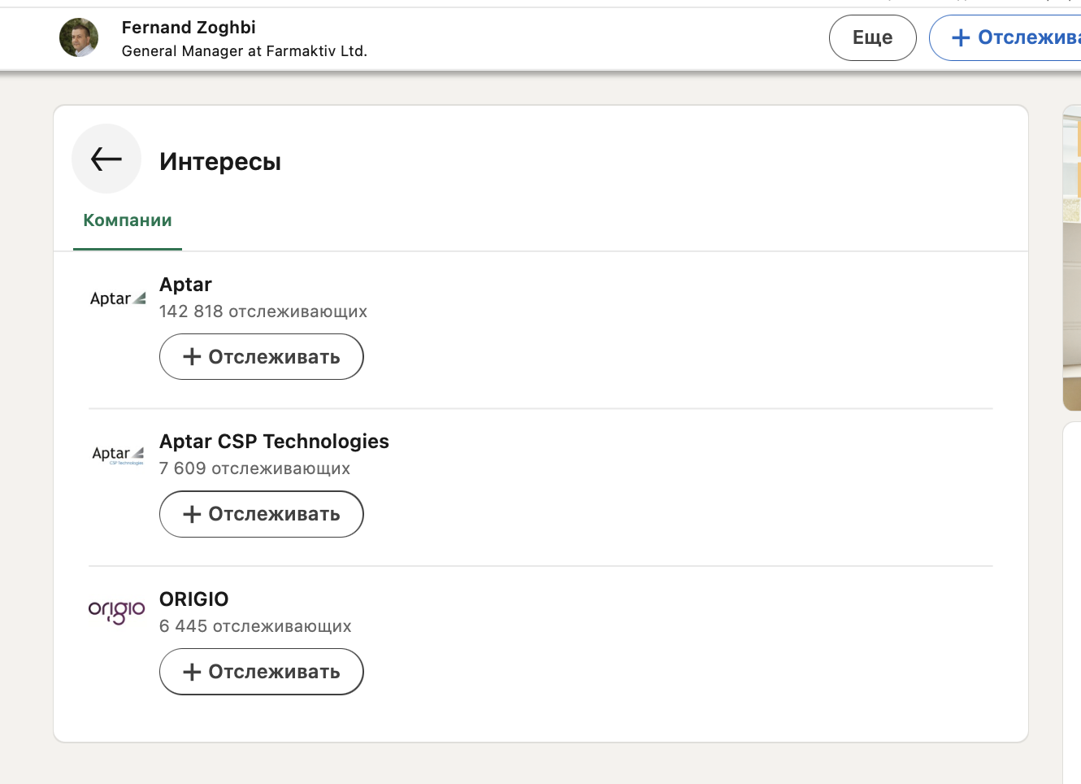Click the Aptar company logo

(x=118, y=298)
